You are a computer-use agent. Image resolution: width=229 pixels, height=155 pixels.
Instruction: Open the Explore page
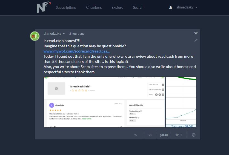click(x=117, y=7)
